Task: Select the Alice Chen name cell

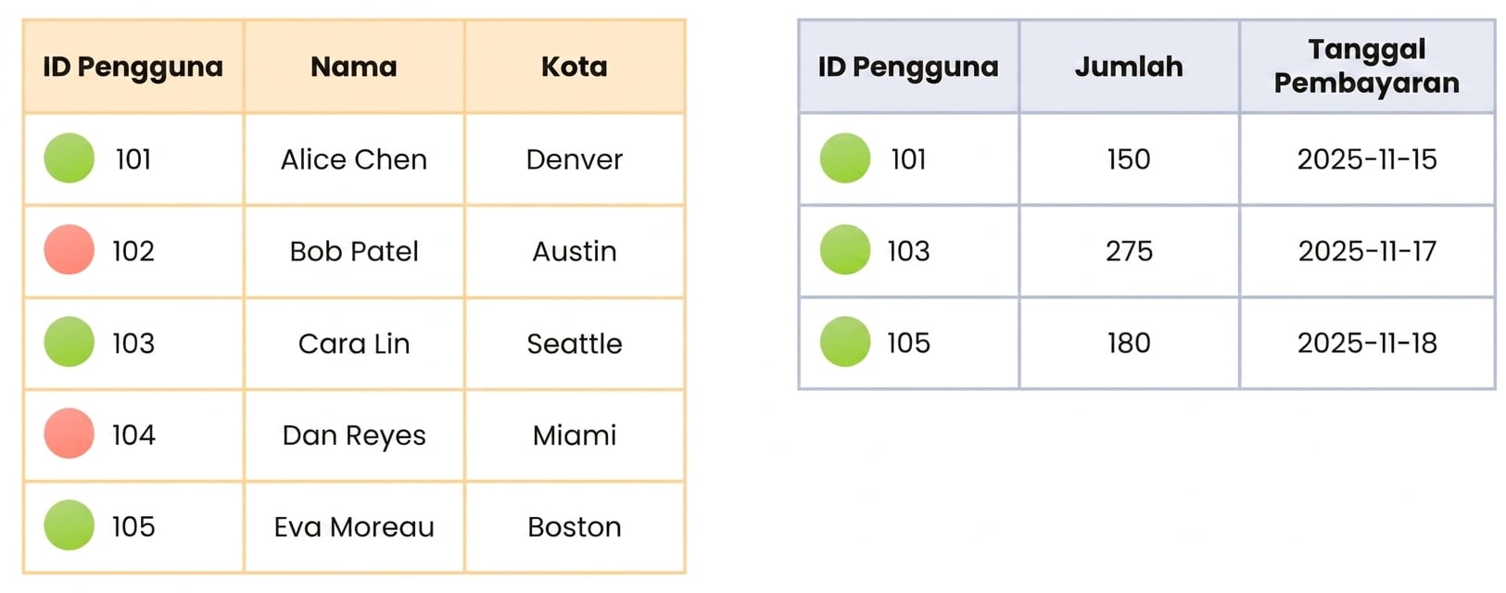Action: click(354, 159)
